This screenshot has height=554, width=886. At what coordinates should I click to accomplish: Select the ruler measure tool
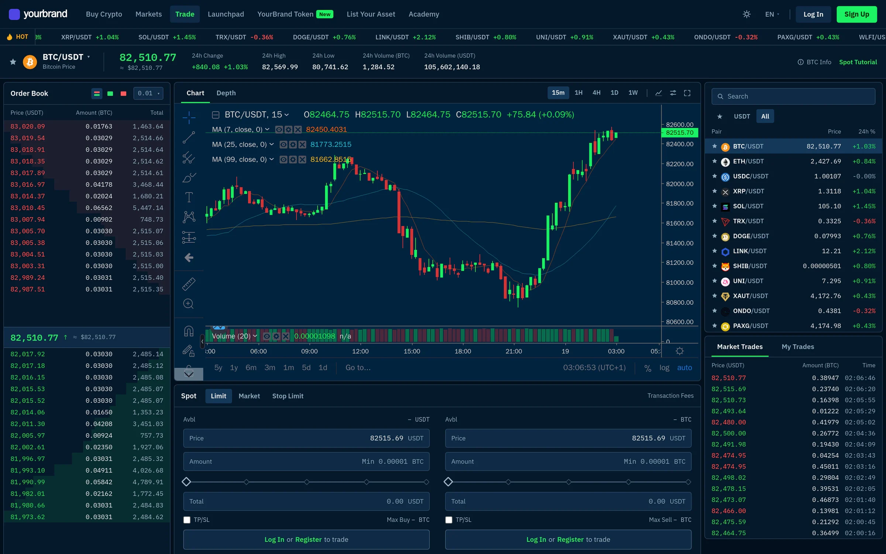point(189,284)
